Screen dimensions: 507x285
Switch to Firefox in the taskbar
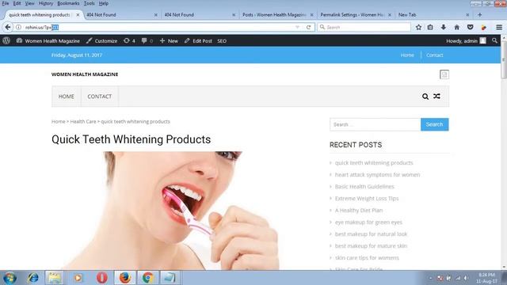(125, 278)
